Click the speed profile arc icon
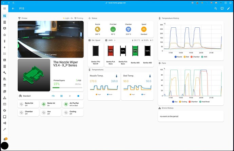The width and height of the screenshot is (234, 151). (53, 96)
